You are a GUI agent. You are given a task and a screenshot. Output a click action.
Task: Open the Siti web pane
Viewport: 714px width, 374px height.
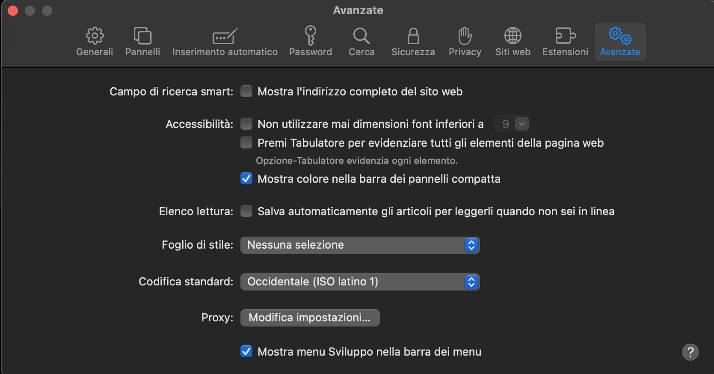tap(513, 41)
